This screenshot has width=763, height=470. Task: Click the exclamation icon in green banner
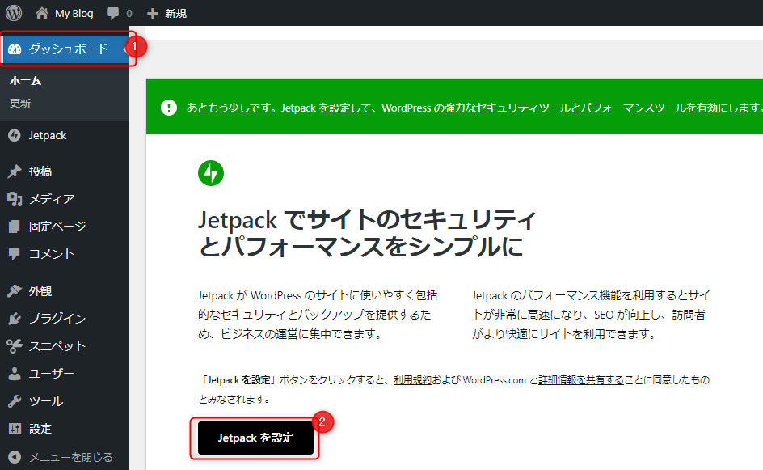coord(169,107)
